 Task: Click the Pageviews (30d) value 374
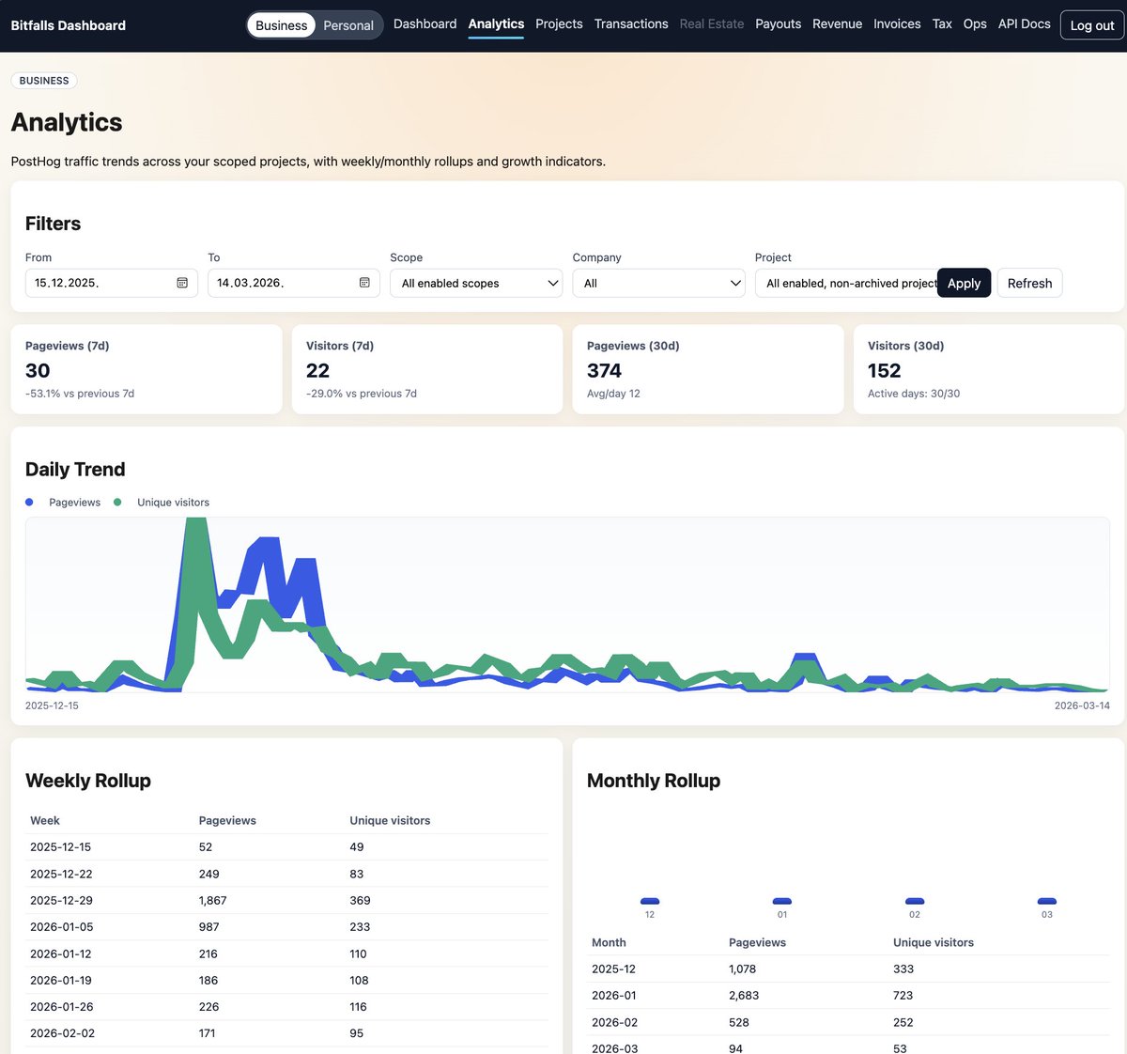(605, 371)
